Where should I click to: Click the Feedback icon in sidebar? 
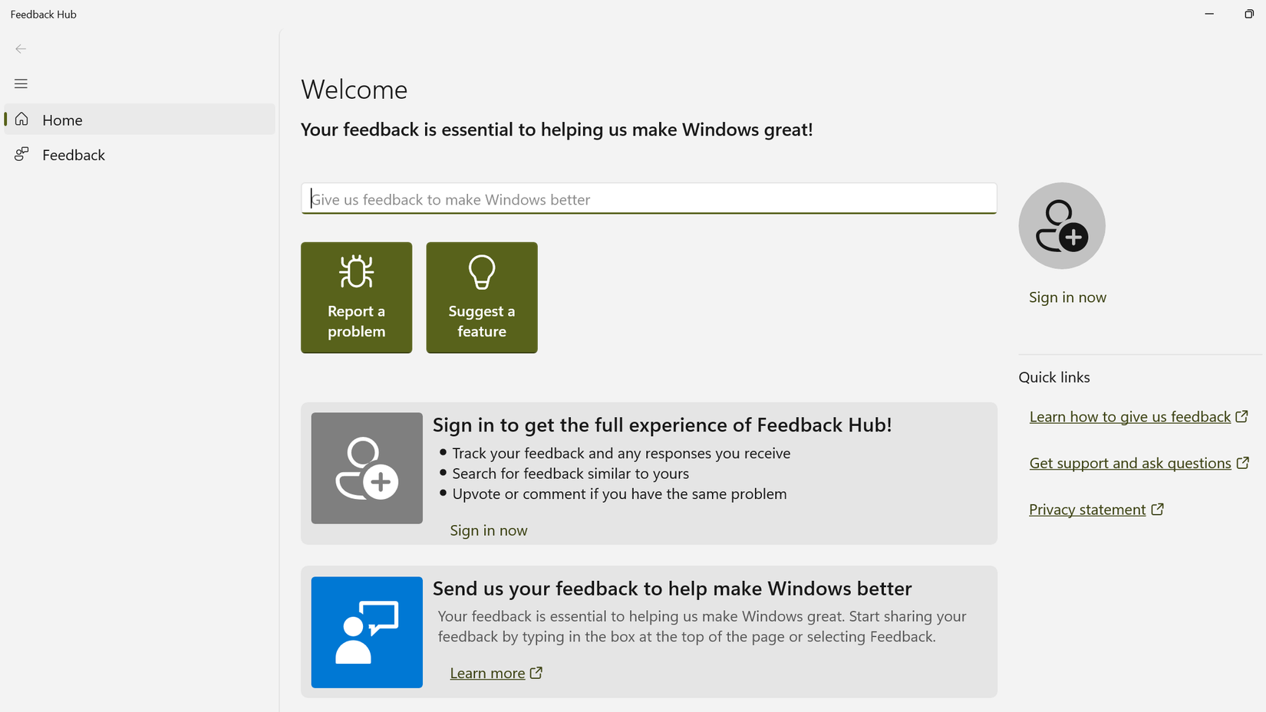coord(21,154)
